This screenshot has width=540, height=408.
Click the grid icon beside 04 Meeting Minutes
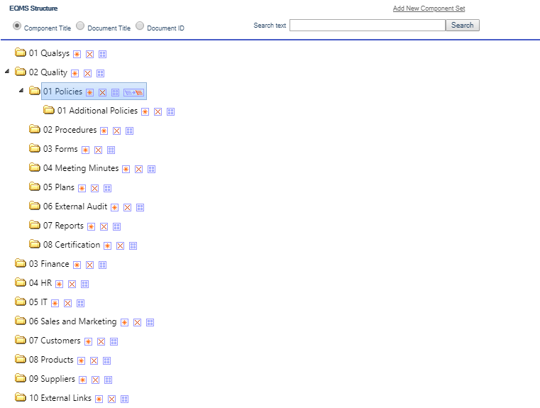(x=151, y=170)
